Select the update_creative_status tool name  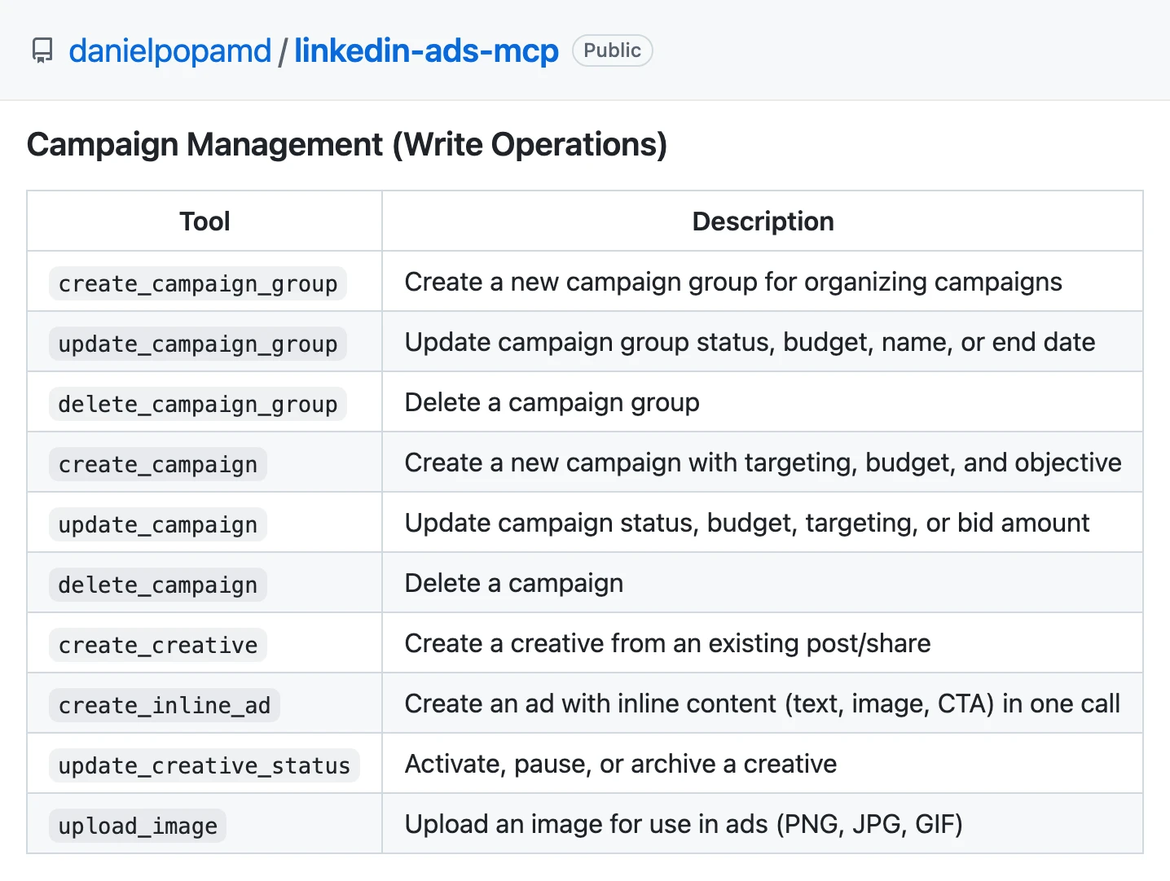click(x=205, y=765)
